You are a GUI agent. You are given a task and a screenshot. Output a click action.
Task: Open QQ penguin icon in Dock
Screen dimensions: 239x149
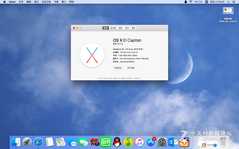(x=117, y=142)
